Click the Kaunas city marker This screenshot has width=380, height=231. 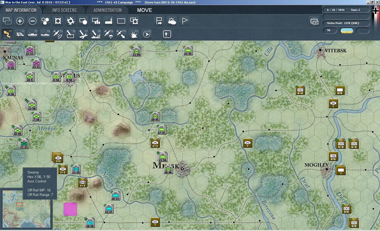(x=5, y=51)
